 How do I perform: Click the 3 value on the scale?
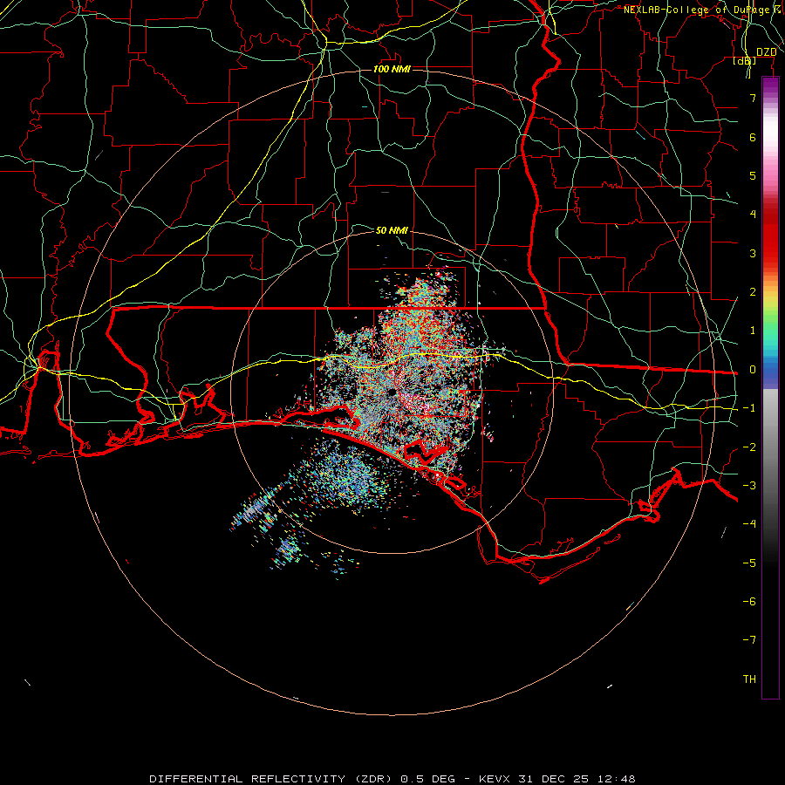(753, 253)
